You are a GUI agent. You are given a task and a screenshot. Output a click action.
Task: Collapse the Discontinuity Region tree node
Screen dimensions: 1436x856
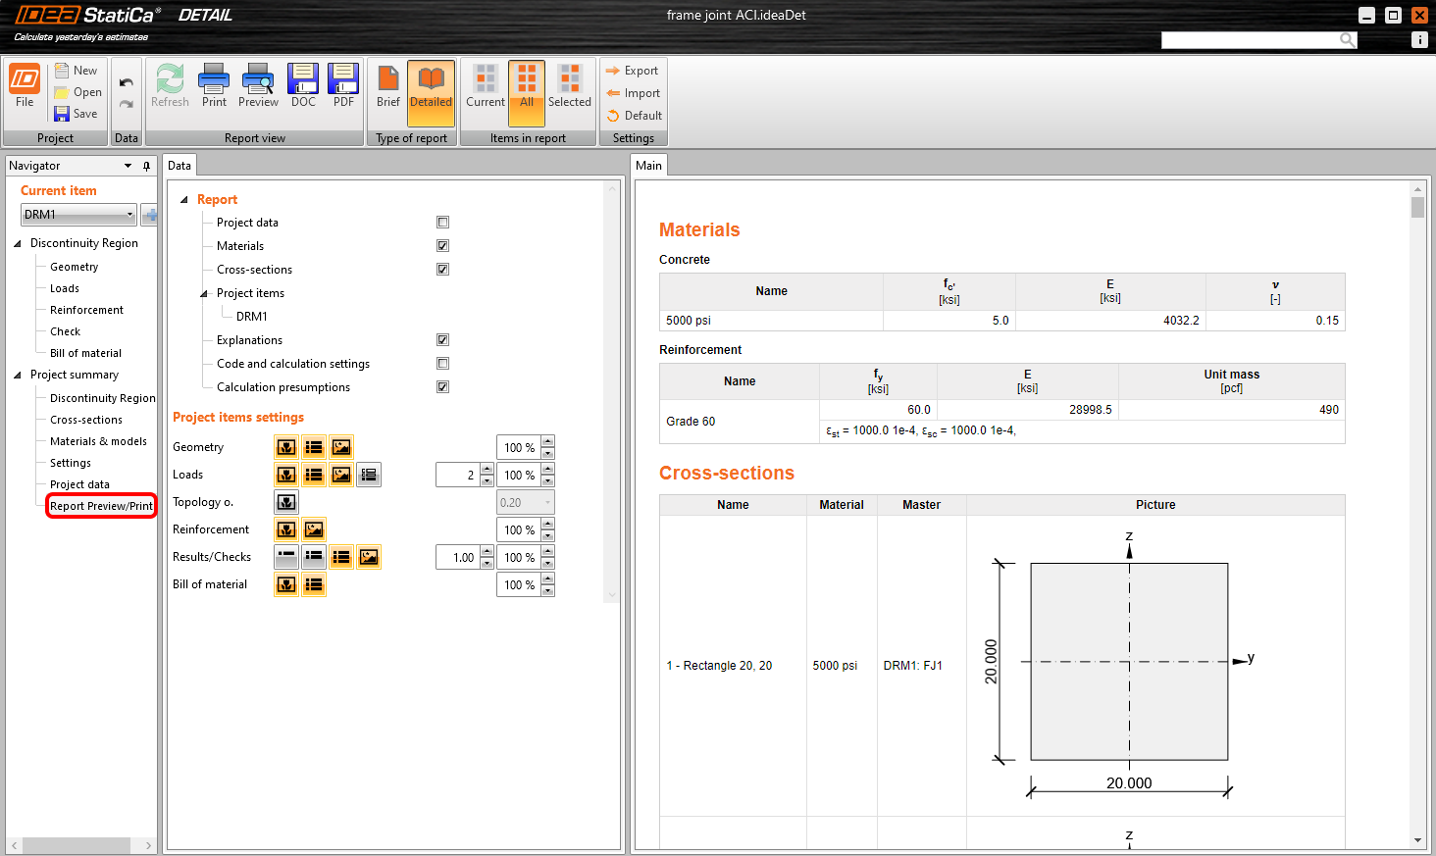pyautogui.click(x=18, y=243)
